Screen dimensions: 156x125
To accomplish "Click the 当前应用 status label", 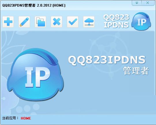I will click(x=10, y=118).
